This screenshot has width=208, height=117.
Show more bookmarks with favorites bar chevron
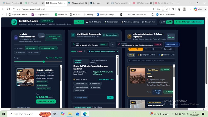[x=202, y=15]
